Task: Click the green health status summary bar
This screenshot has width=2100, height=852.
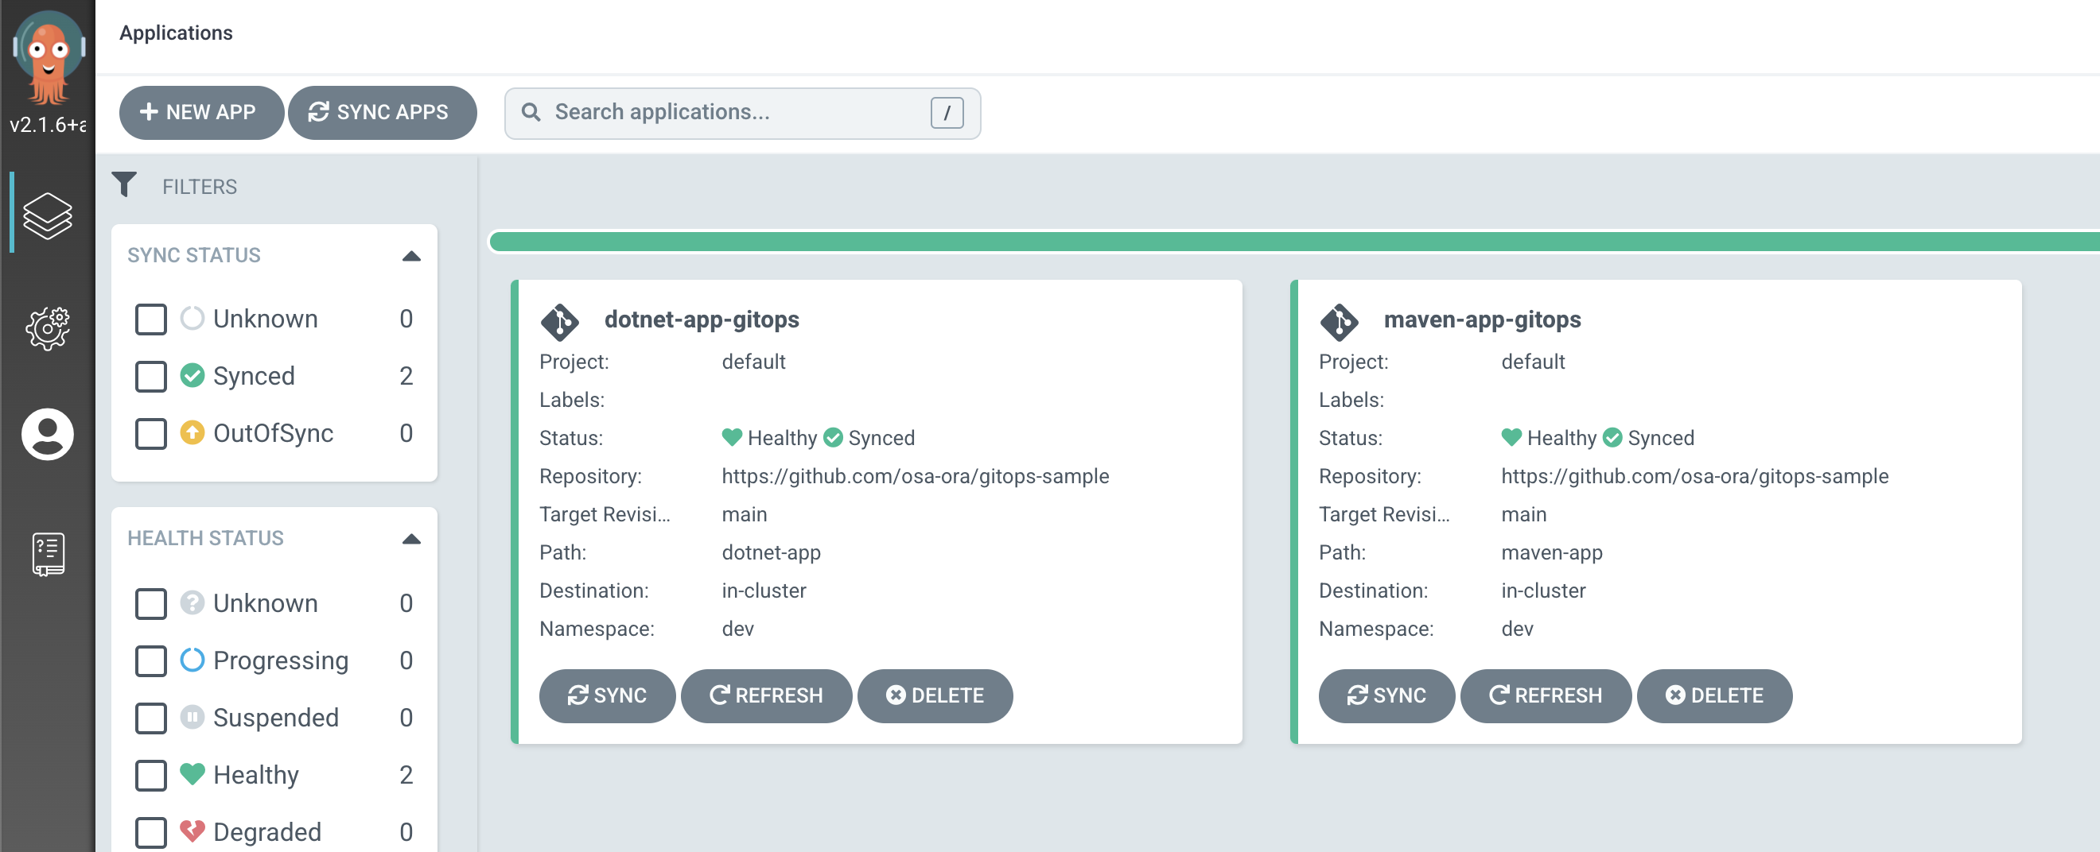Action: click(x=1294, y=242)
